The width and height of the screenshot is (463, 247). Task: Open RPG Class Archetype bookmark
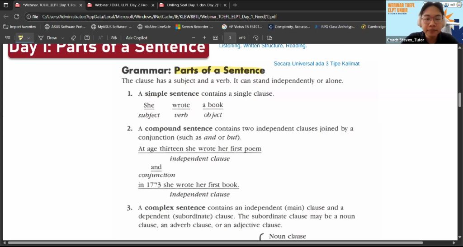coord(335,27)
